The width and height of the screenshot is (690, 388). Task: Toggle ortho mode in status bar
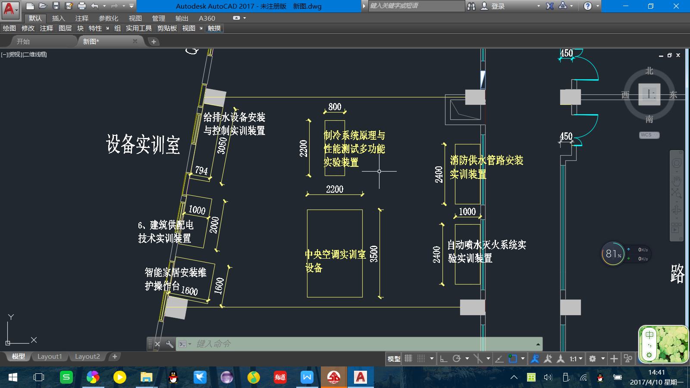click(443, 359)
